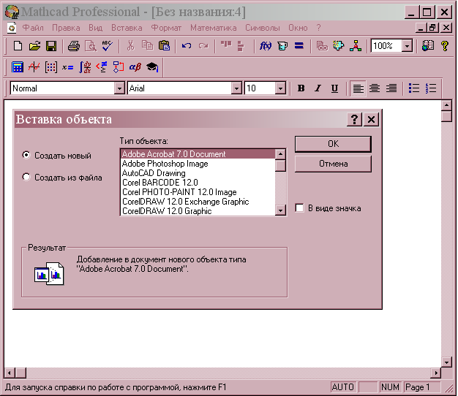The image size is (458, 396).
Task: Open the Вид menu
Action: [x=95, y=28]
